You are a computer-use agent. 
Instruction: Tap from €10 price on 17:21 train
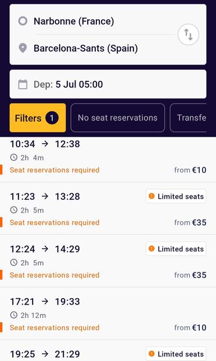click(190, 327)
